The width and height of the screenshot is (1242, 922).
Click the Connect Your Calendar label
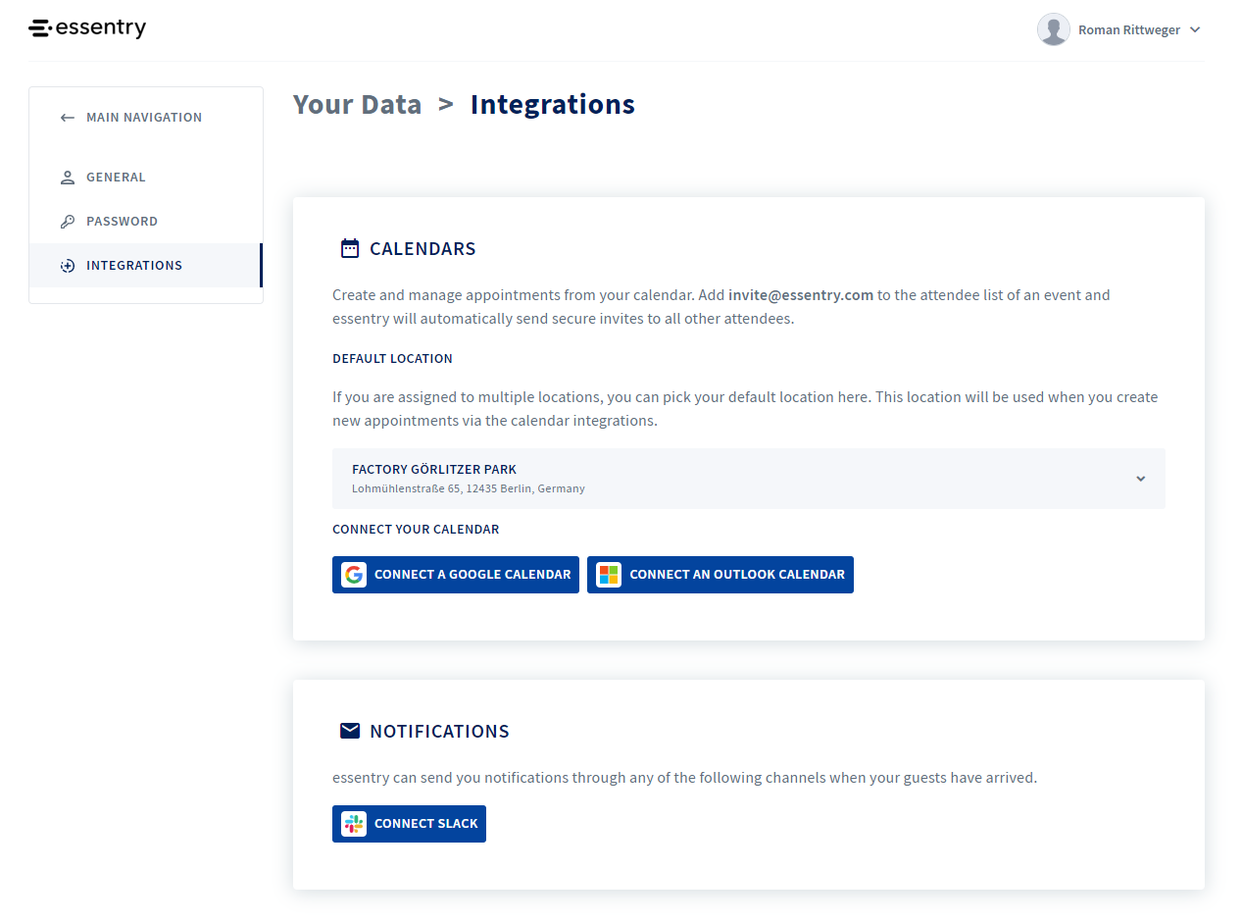coord(416,530)
